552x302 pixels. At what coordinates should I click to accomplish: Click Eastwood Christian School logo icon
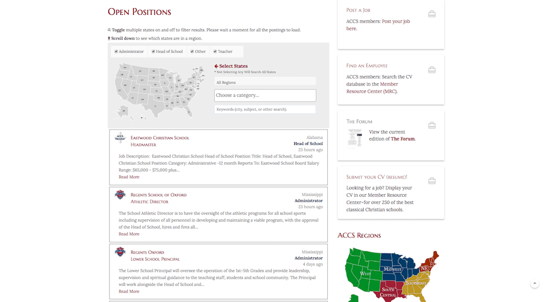coord(120,137)
